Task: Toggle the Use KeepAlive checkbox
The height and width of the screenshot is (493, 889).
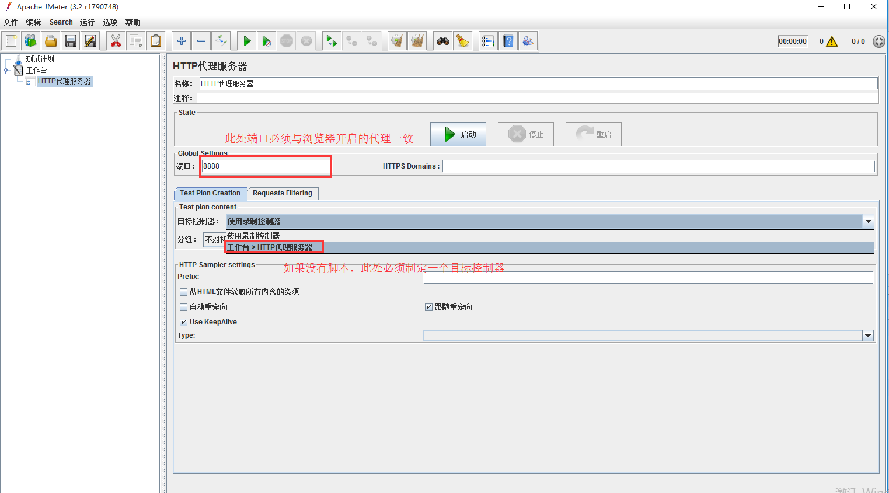Action: [183, 322]
